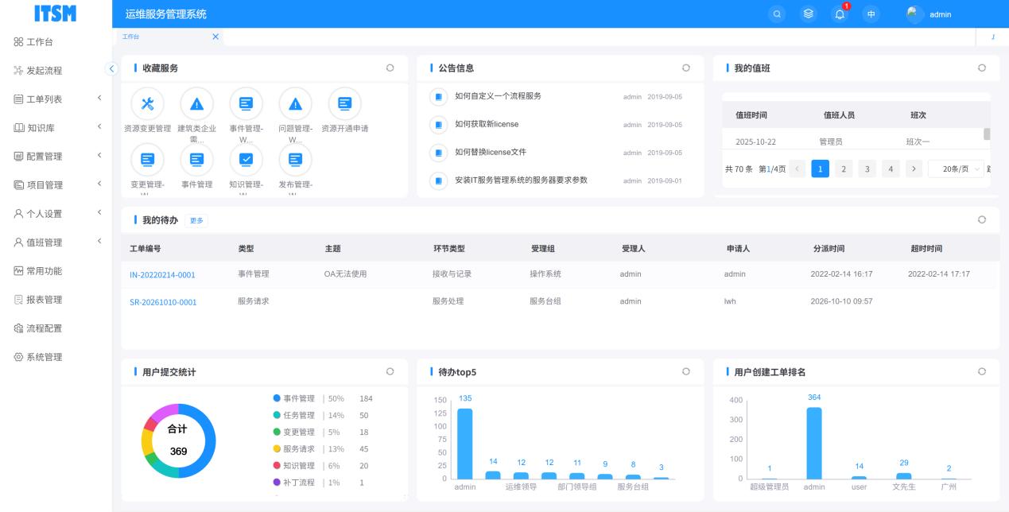Refresh the 用户创建工单排名 panel
The height and width of the screenshot is (512, 1009).
982,371
